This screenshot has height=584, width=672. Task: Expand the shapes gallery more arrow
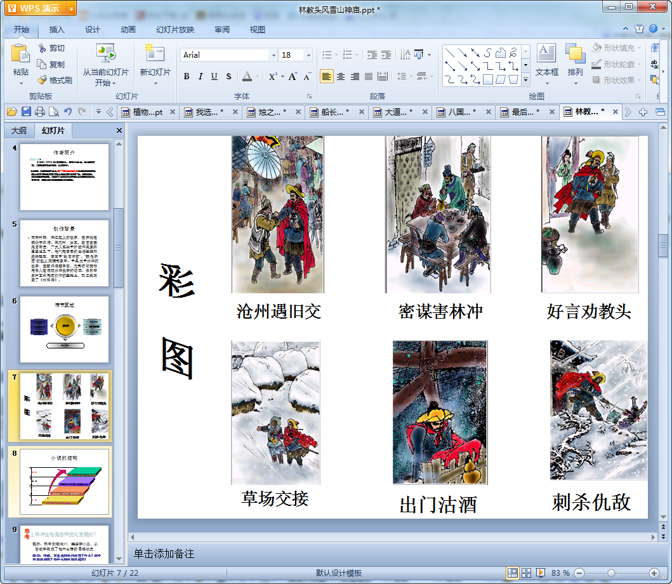525,80
